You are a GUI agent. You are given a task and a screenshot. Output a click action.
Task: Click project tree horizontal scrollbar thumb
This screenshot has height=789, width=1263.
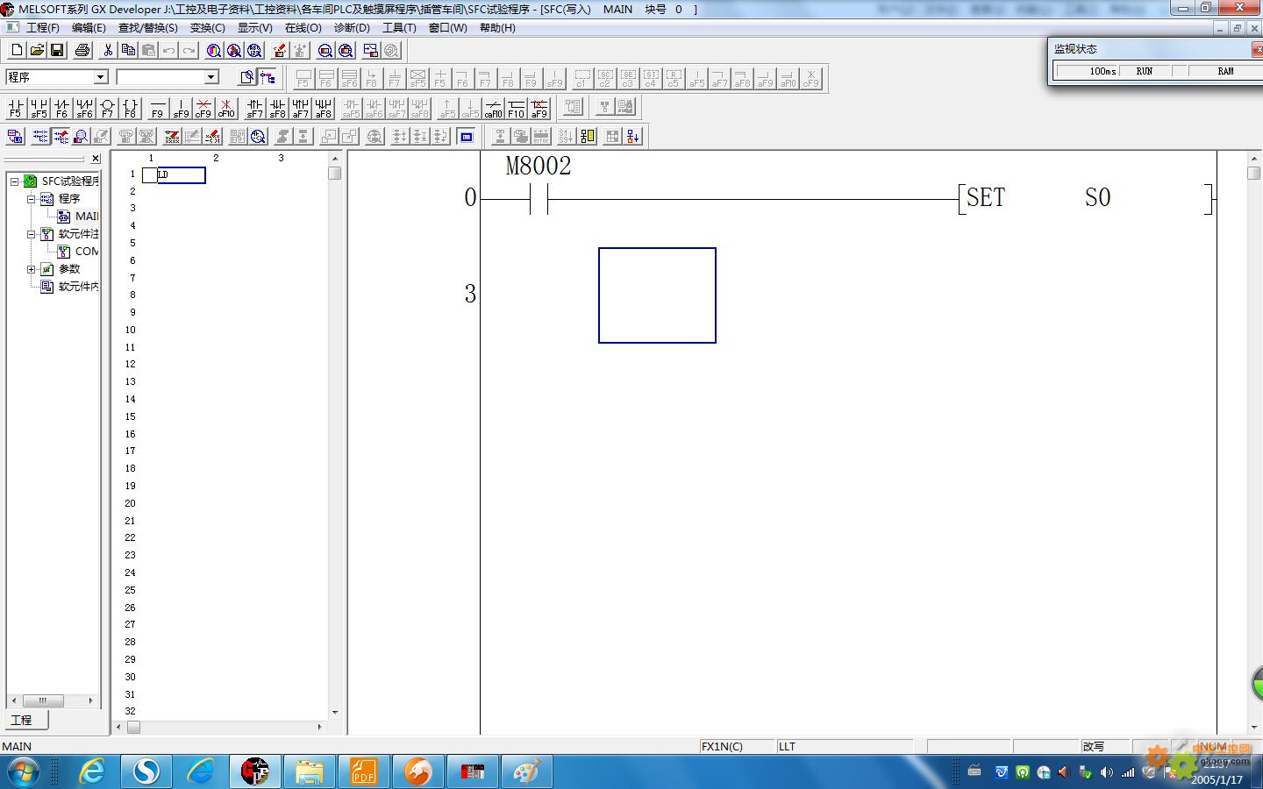(42, 701)
